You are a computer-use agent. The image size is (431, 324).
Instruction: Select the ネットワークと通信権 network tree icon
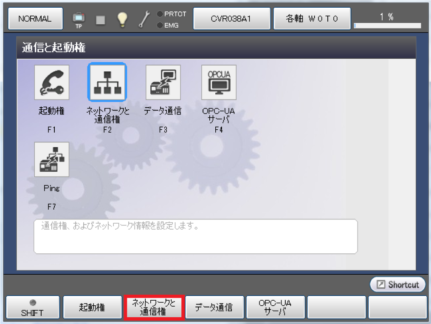click(x=107, y=82)
